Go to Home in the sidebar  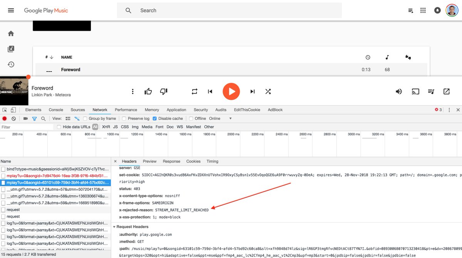(11, 34)
